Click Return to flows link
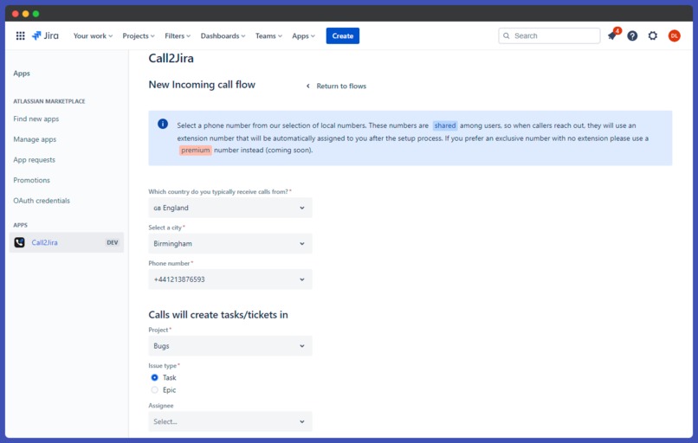Screen dimensions: 698x443 pos(341,86)
